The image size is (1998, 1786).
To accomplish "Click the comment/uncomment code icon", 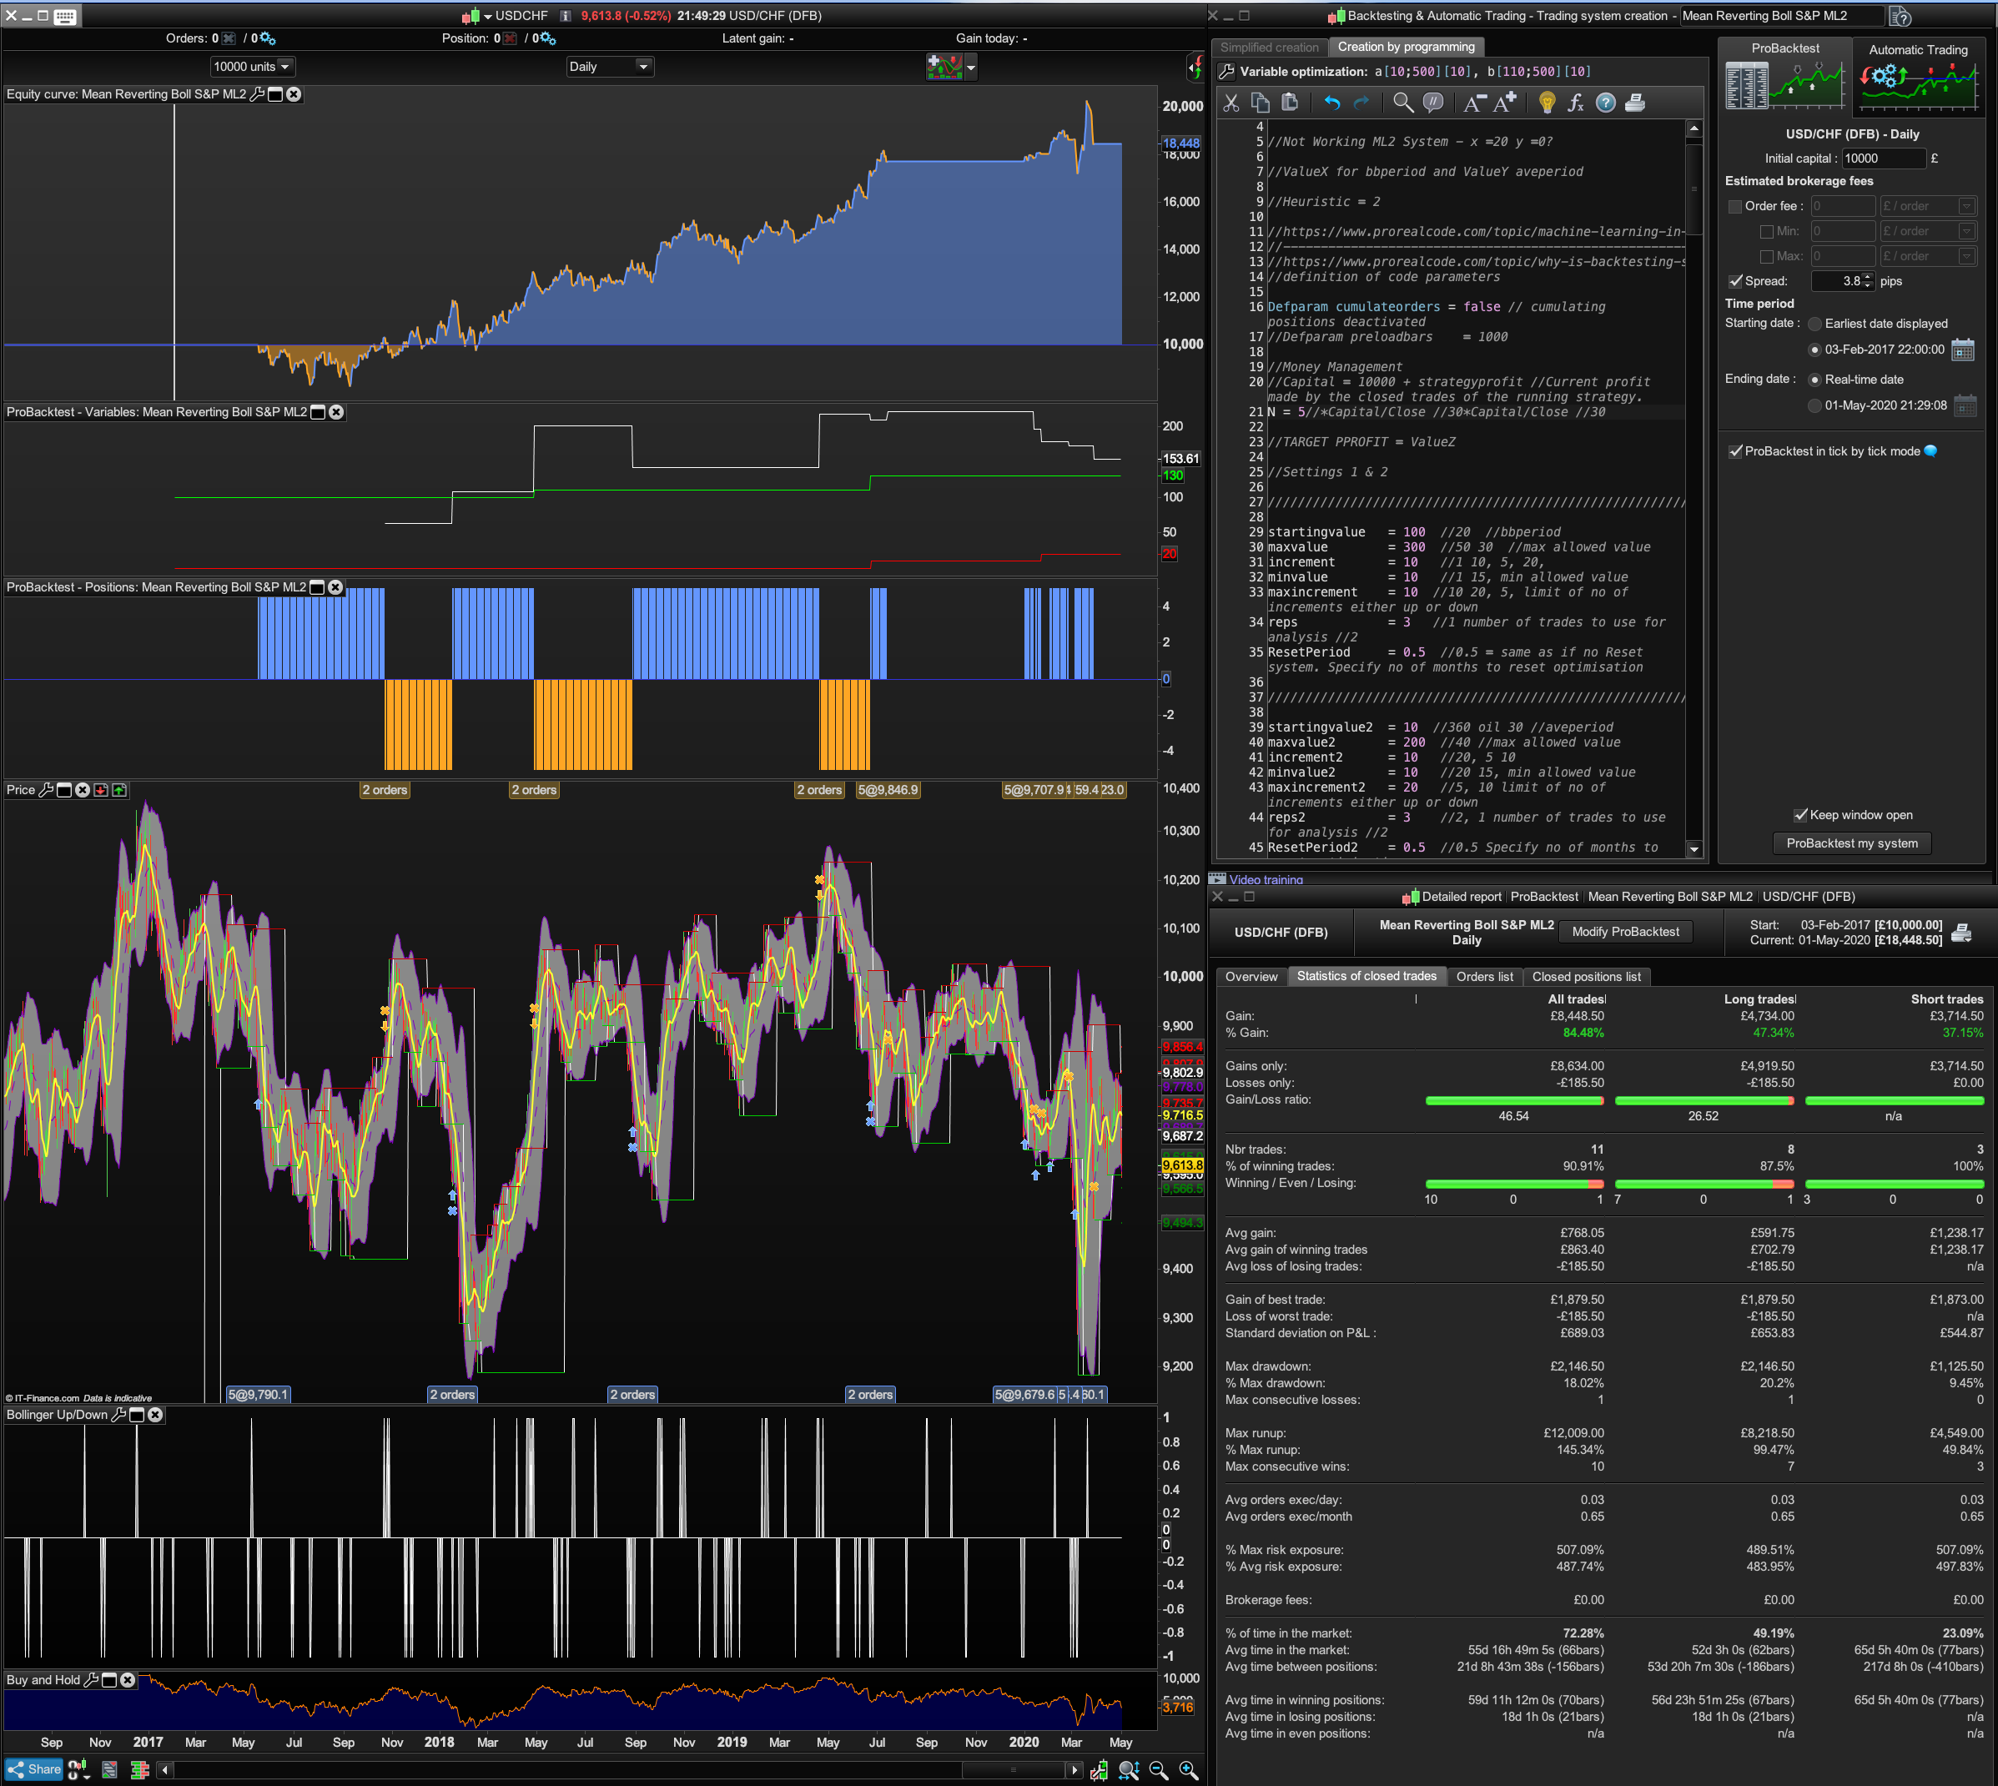I will [1434, 103].
